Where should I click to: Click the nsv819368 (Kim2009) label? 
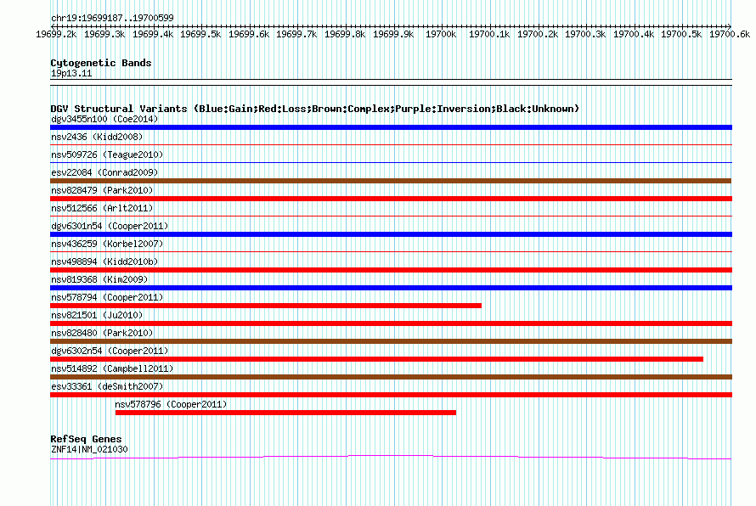click(x=99, y=279)
